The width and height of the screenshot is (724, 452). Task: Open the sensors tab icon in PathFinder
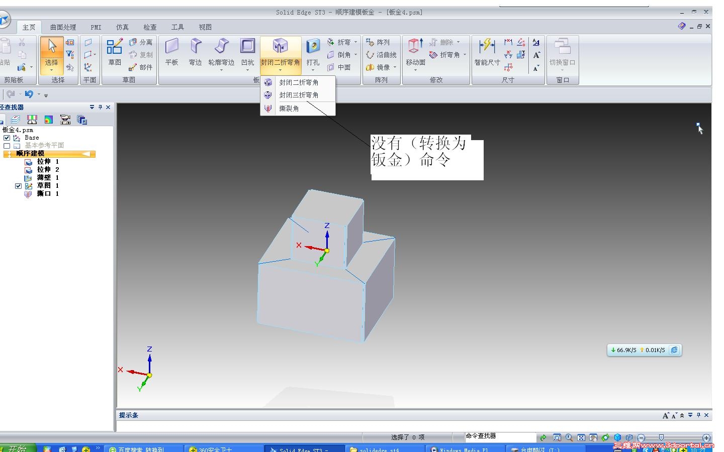pos(32,120)
